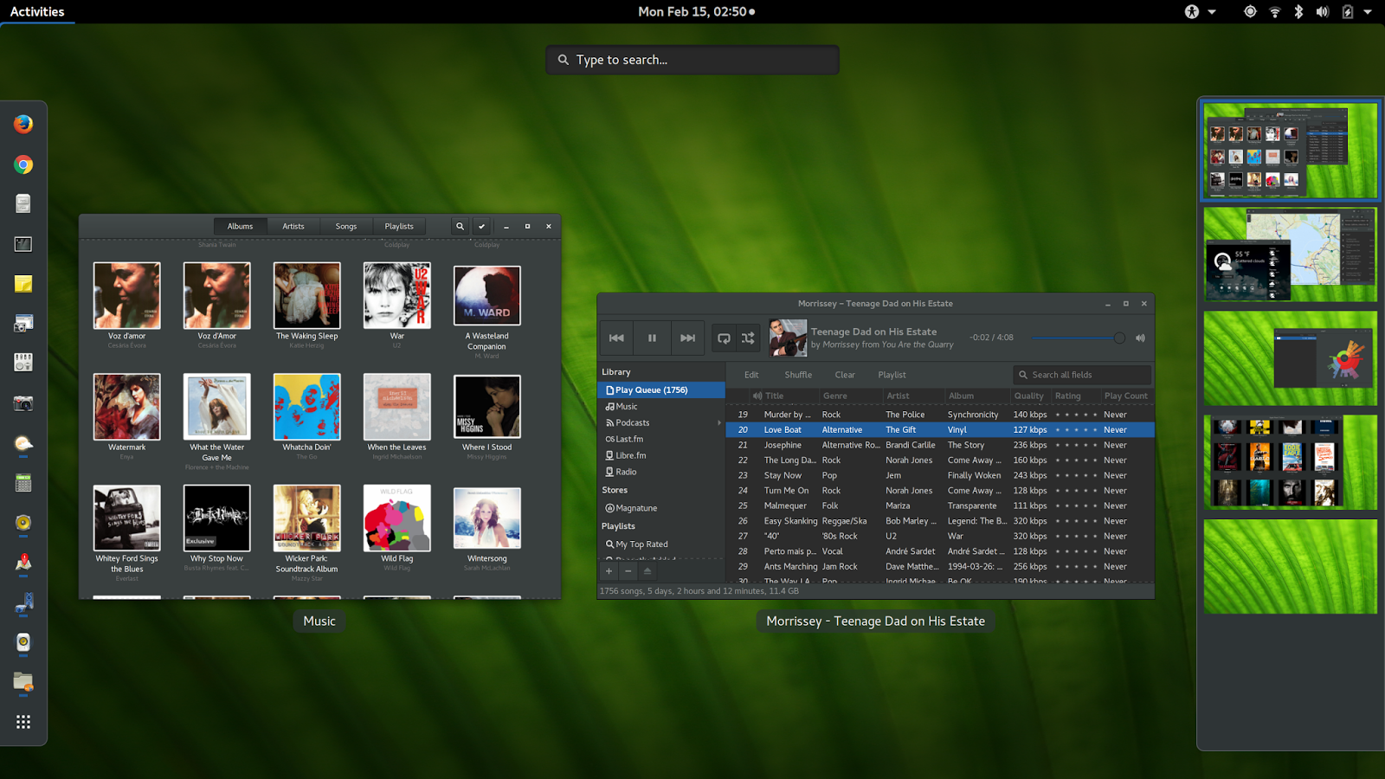Open the yellow speaker Rhythmbox dock icon
The width and height of the screenshot is (1385, 779).
23,523
